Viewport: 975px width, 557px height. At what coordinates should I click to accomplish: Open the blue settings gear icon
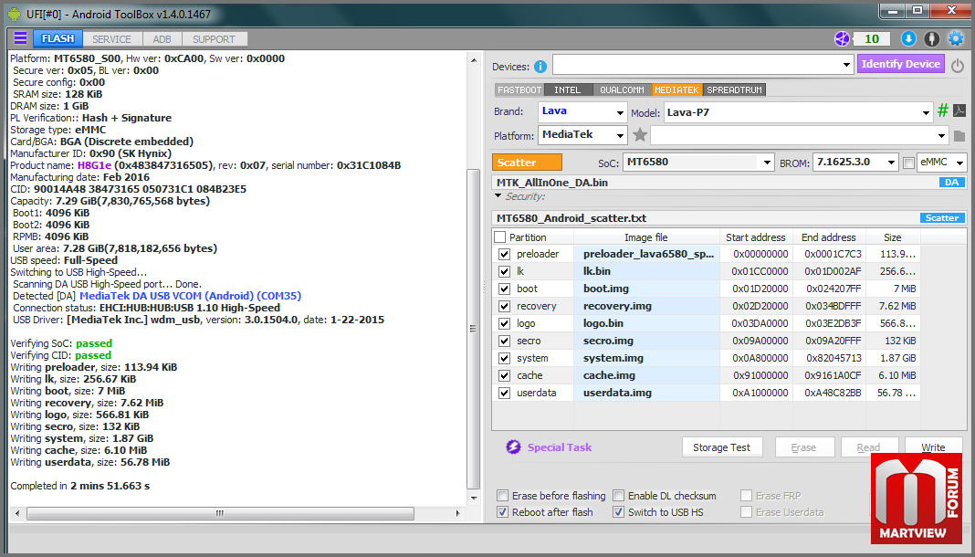point(956,39)
